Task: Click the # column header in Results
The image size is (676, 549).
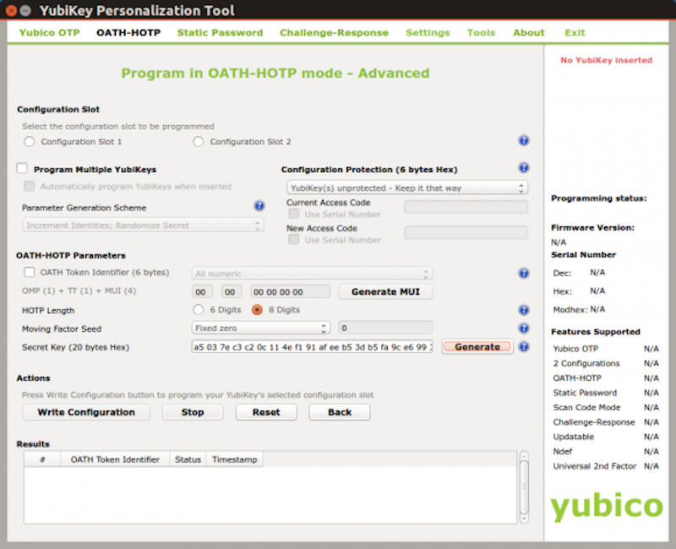Action: [x=42, y=459]
